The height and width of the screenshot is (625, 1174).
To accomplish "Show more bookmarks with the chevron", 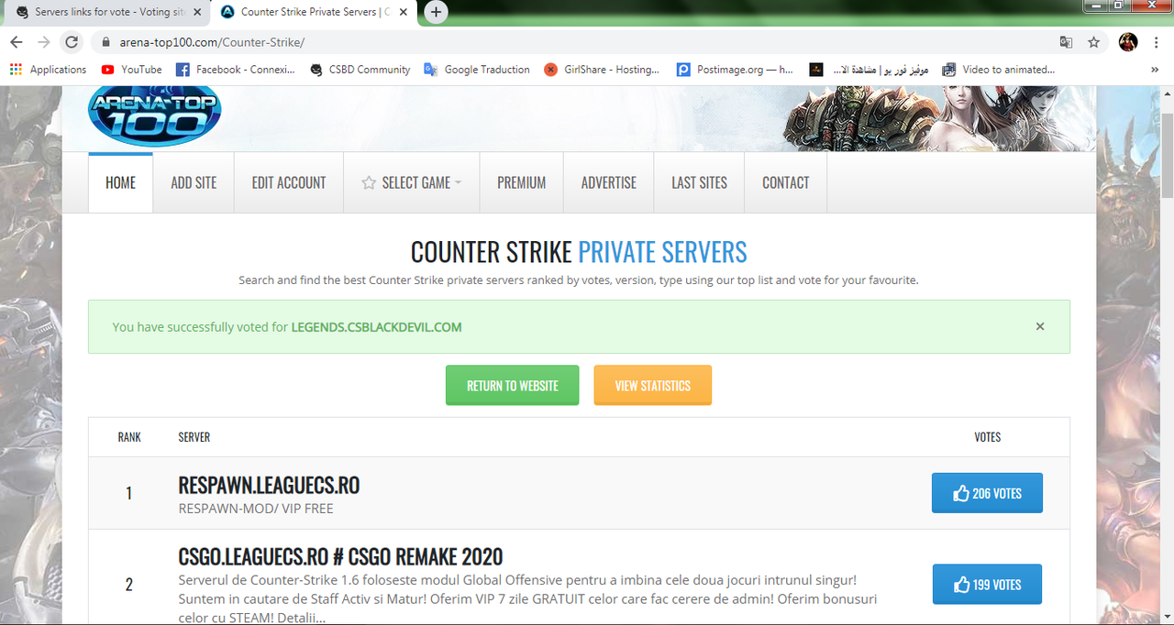I will point(1155,69).
